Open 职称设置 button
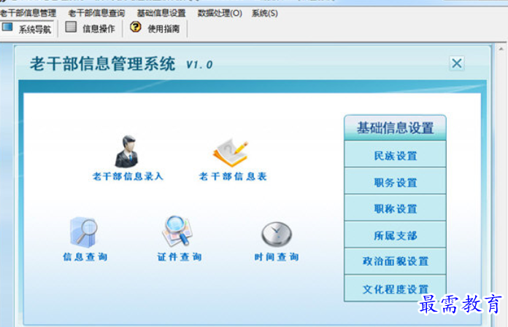The height and width of the screenshot is (327, 508). pyautogui.click(x=396, y=208)
